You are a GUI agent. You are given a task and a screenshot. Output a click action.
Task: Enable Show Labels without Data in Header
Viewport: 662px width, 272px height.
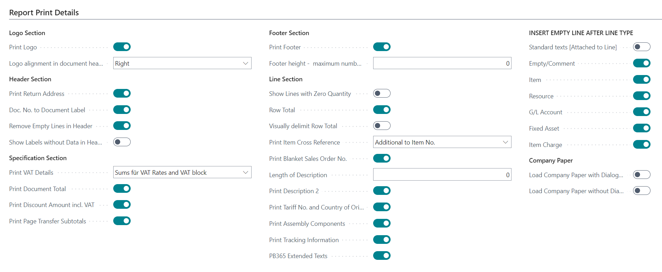point(122,142)
